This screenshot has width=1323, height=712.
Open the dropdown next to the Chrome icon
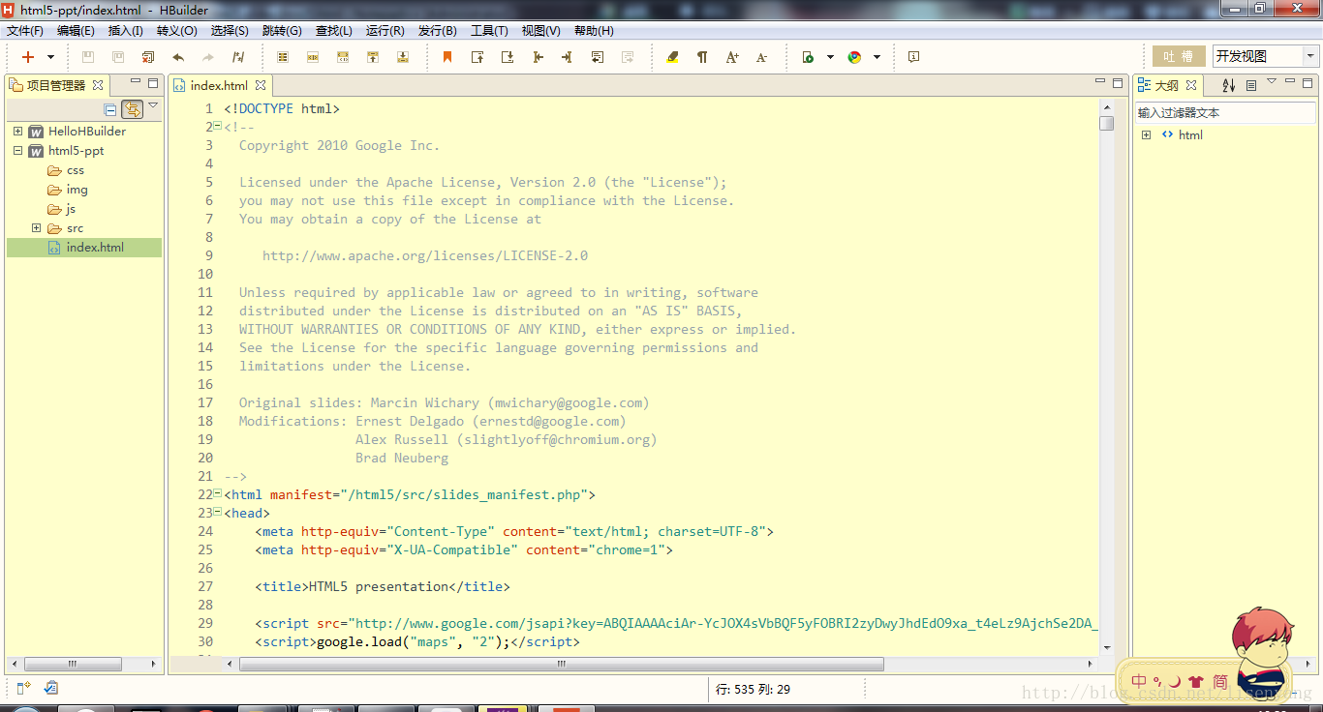[x=877, y=58]
